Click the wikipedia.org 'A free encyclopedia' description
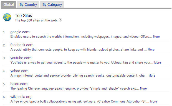This screenshot has height=106, width=172. [80, 101]
